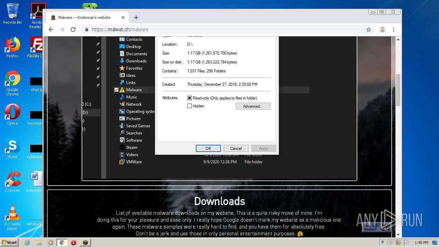439x247 pixels.
Task: Click page scrollbar down arrow
Action: click(x=398, y=235)
